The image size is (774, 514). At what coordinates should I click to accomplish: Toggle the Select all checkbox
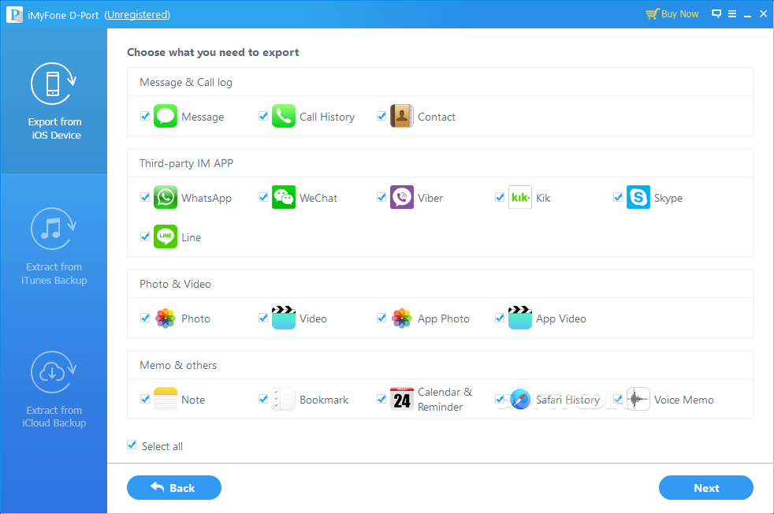point(132,445)
